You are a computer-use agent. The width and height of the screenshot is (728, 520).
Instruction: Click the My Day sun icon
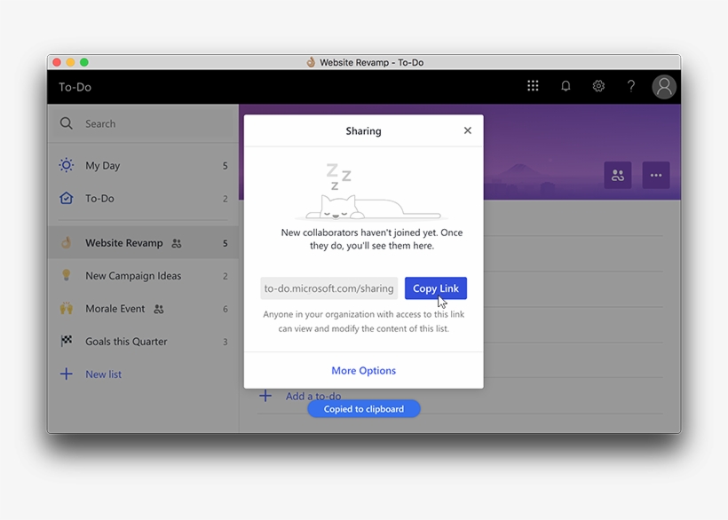point(67,165)
